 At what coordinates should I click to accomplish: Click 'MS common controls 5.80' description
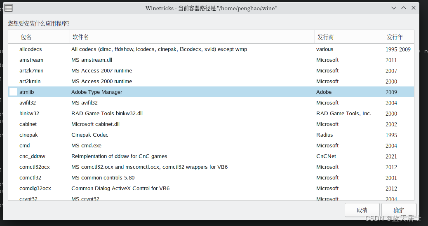[103, 177]
